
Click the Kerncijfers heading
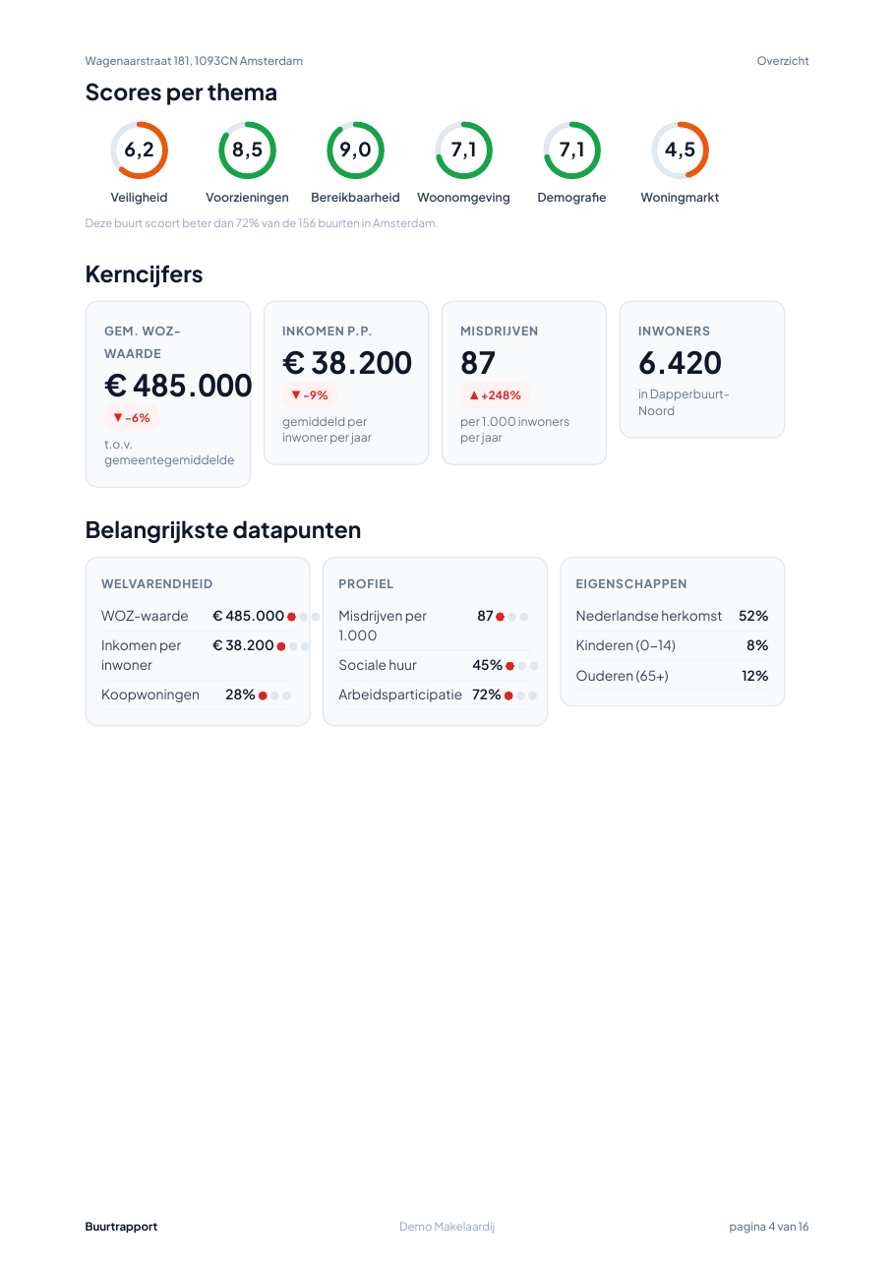(x=144, y=274)
